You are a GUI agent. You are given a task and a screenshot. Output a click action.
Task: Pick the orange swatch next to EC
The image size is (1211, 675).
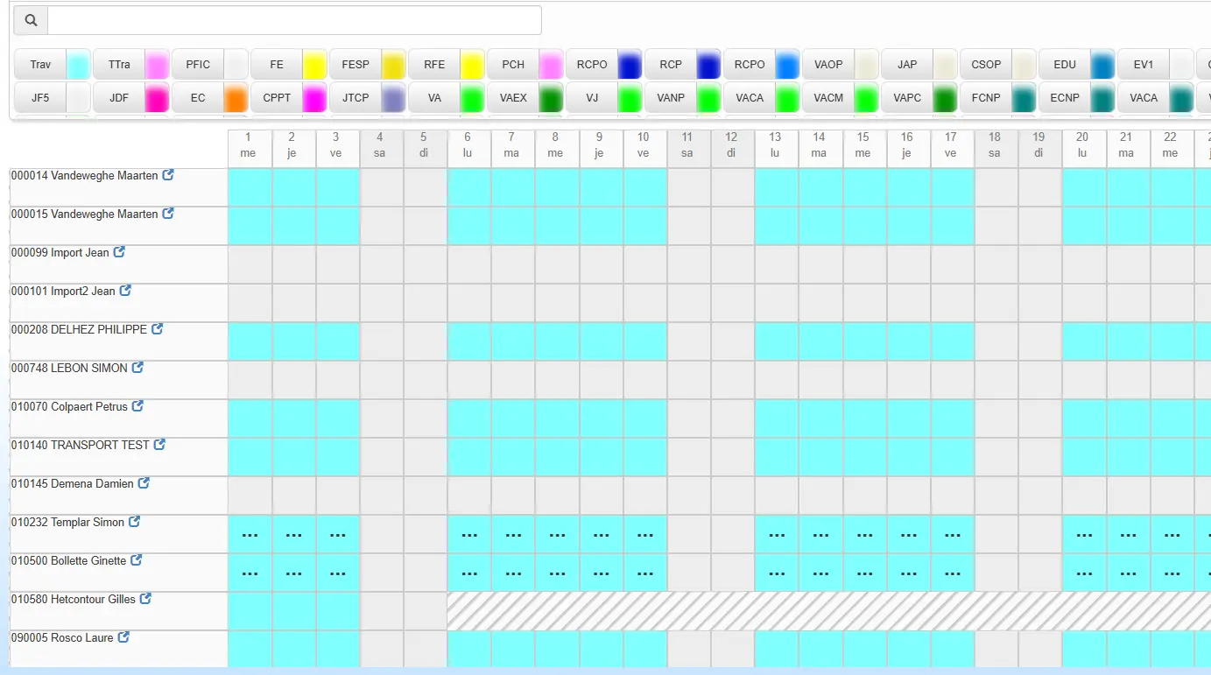coord(236,98)
